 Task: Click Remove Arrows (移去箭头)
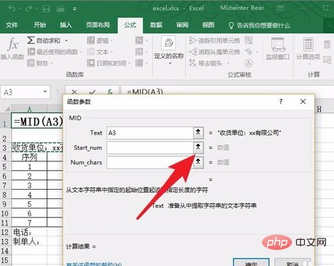[209, 63]
